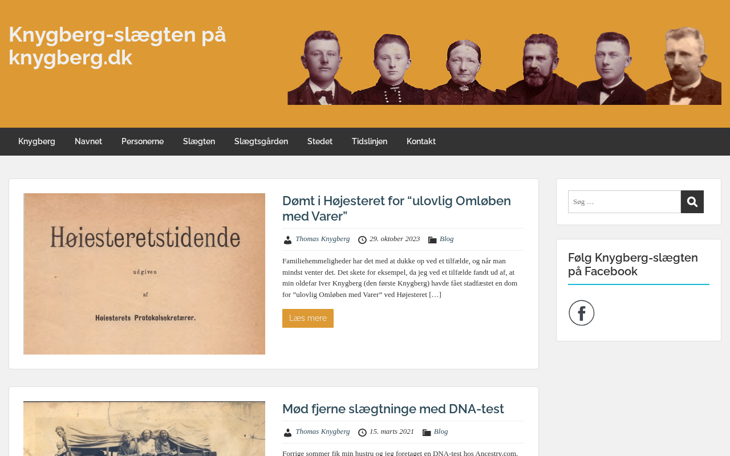Open the Slægtsgården menu item
730x456 pixels.
click(x=261, y=141)
